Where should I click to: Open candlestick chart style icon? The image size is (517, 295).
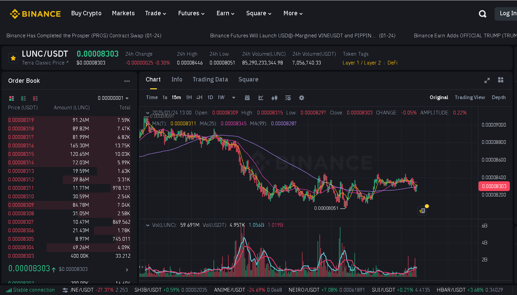tap(274, 98)
